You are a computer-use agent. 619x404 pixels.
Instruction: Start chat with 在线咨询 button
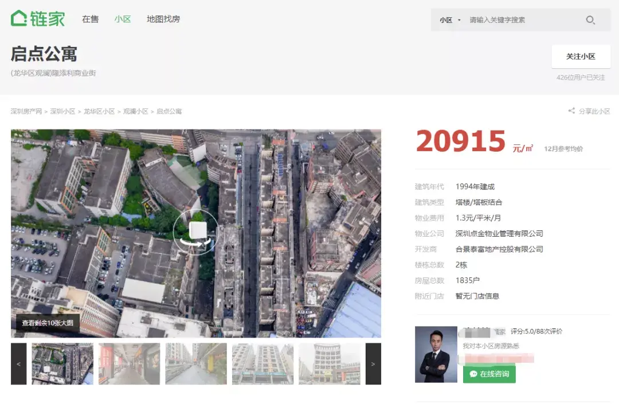coord(489,374)
